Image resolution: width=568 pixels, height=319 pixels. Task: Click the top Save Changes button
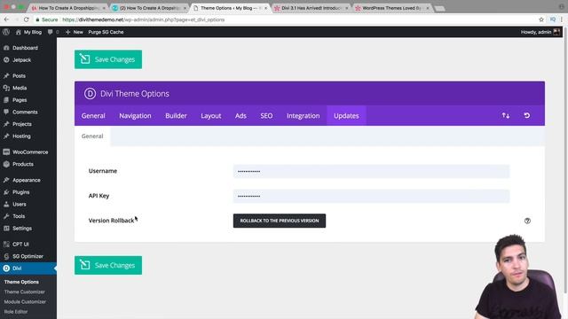click(x=108, y=59)
